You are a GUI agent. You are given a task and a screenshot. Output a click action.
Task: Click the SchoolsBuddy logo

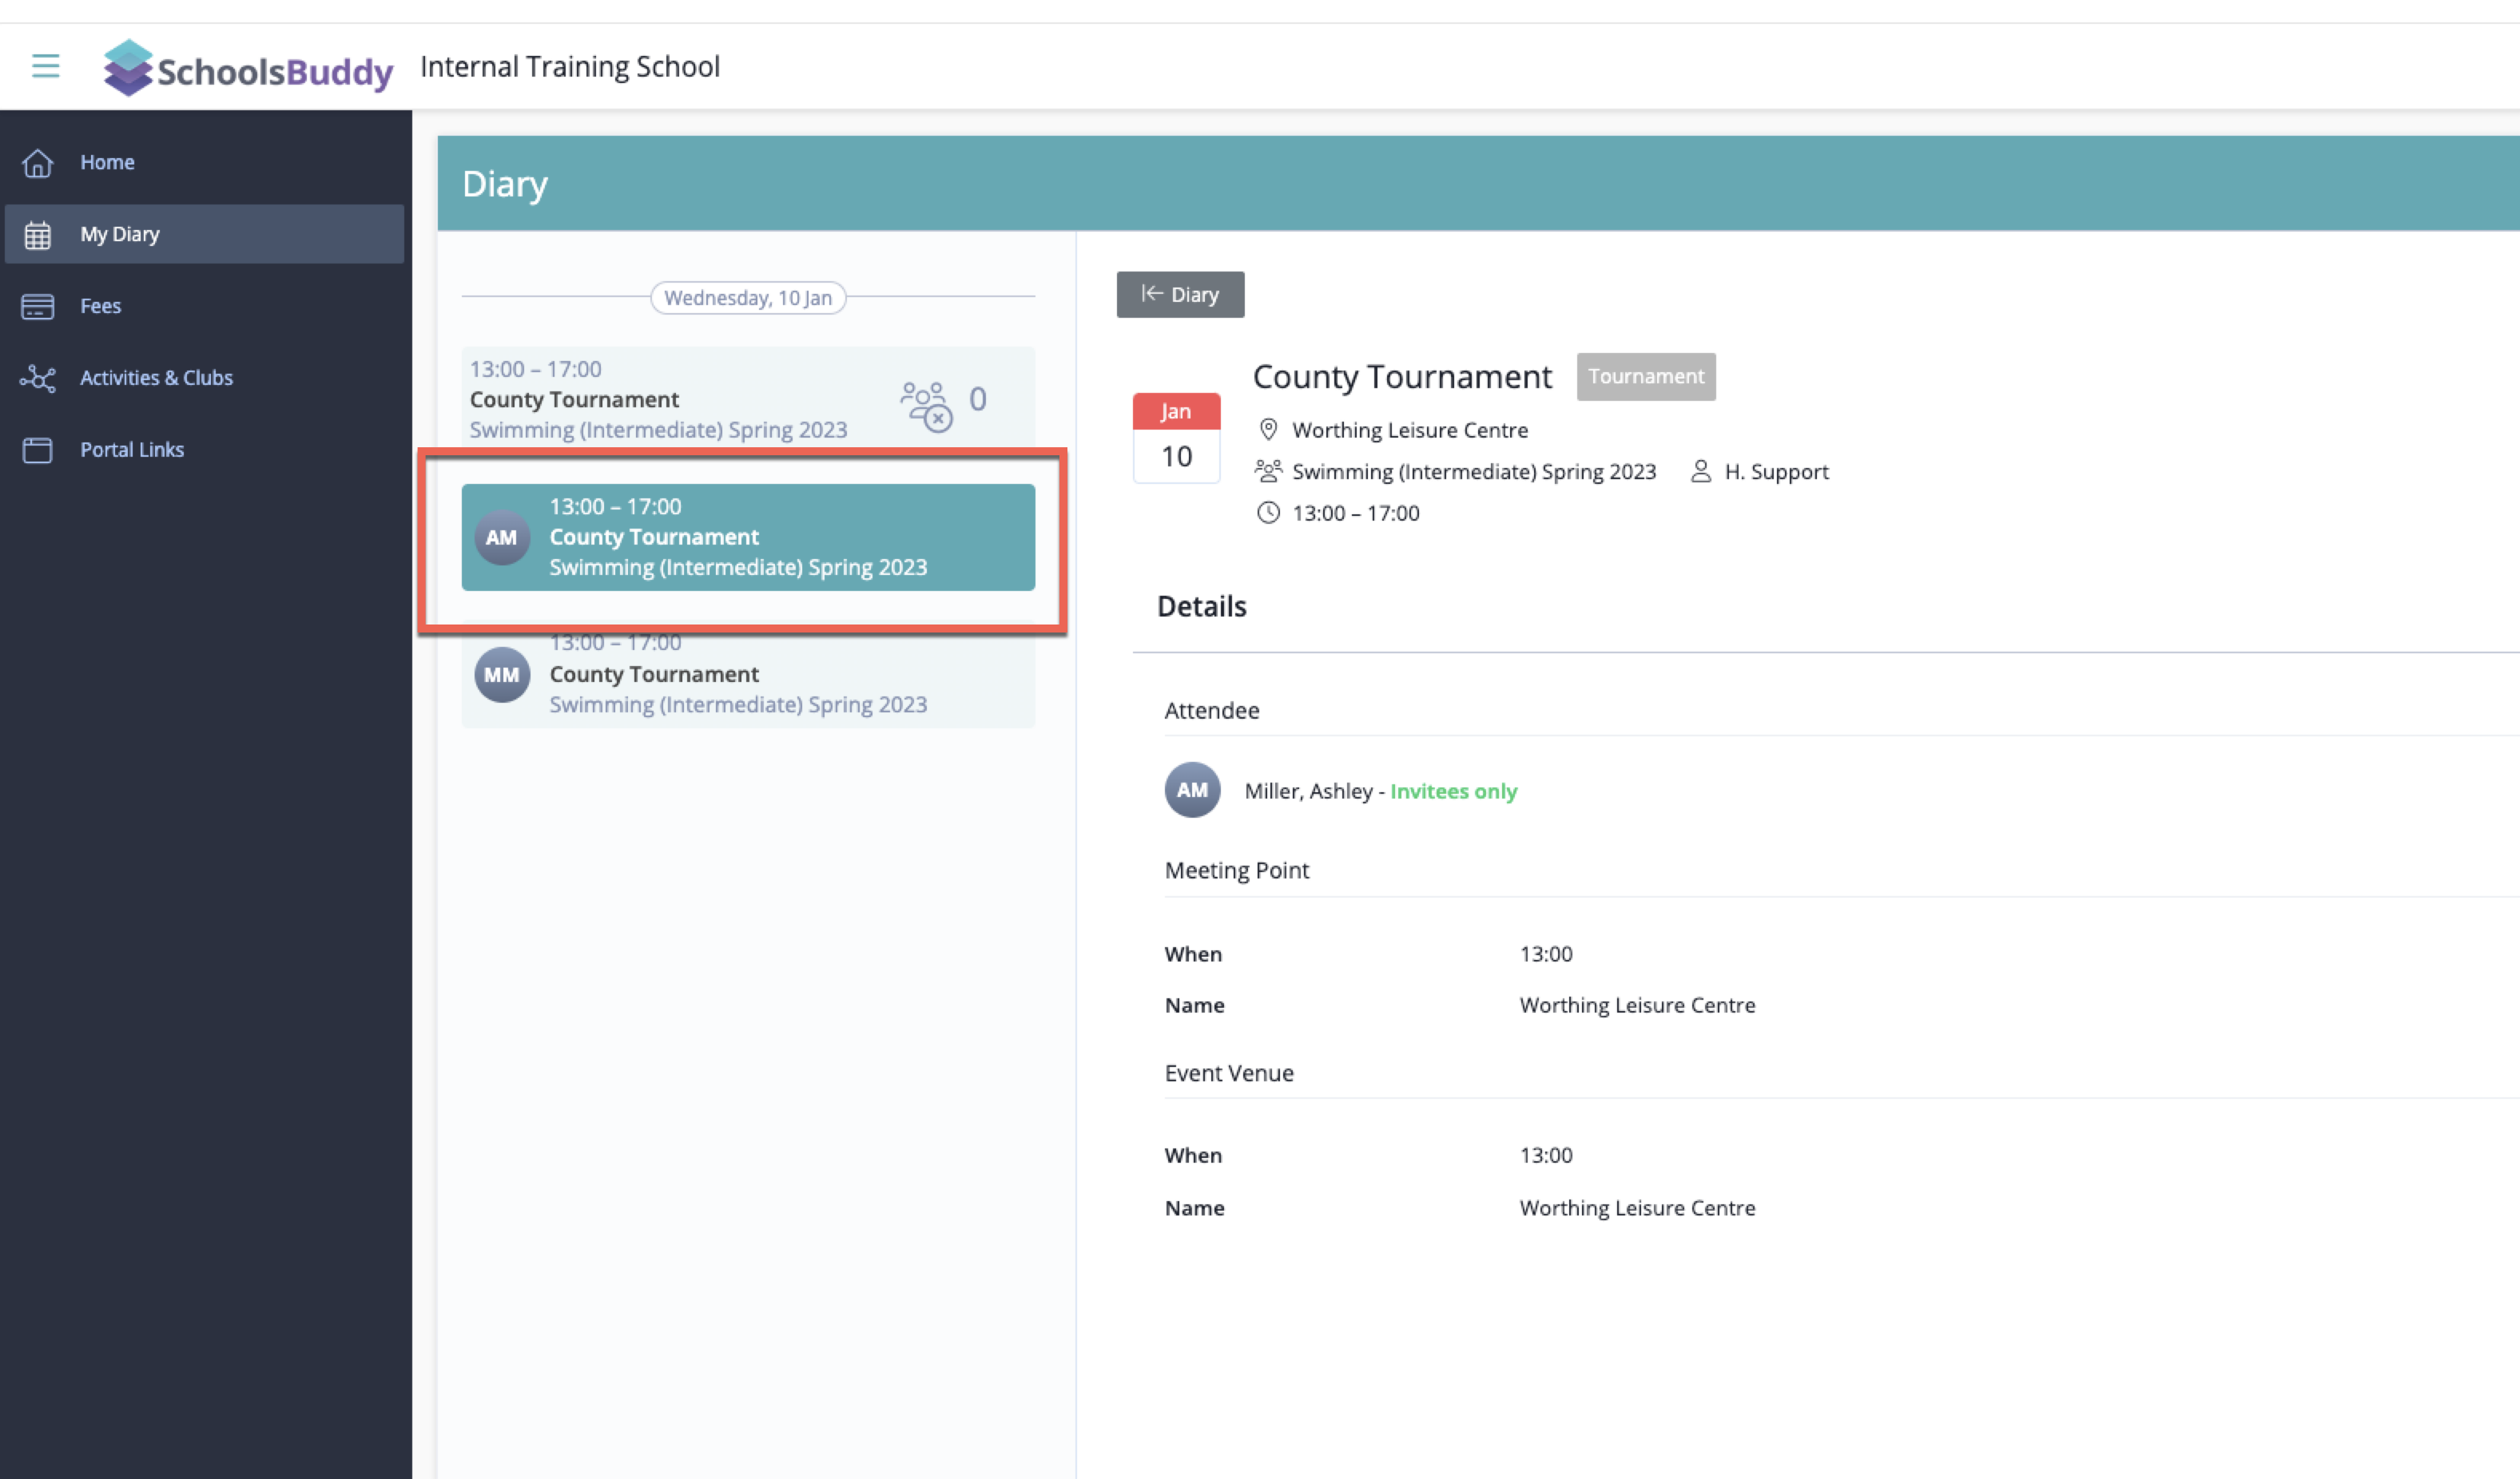point(248,68)
